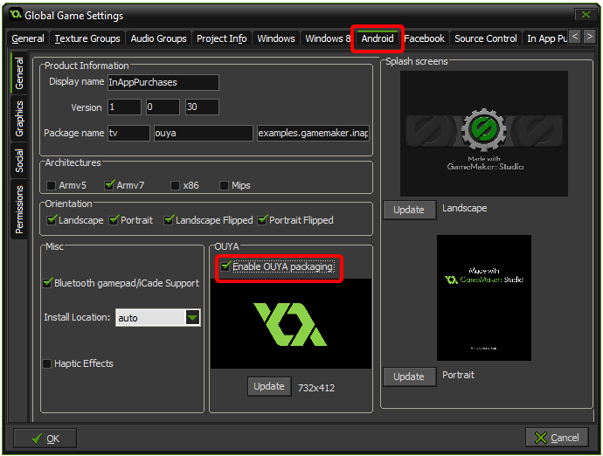Update the OUYA 732x412 image
This screenshot has width=603, height=456.
pyautogui.click(x=269, y=386)
